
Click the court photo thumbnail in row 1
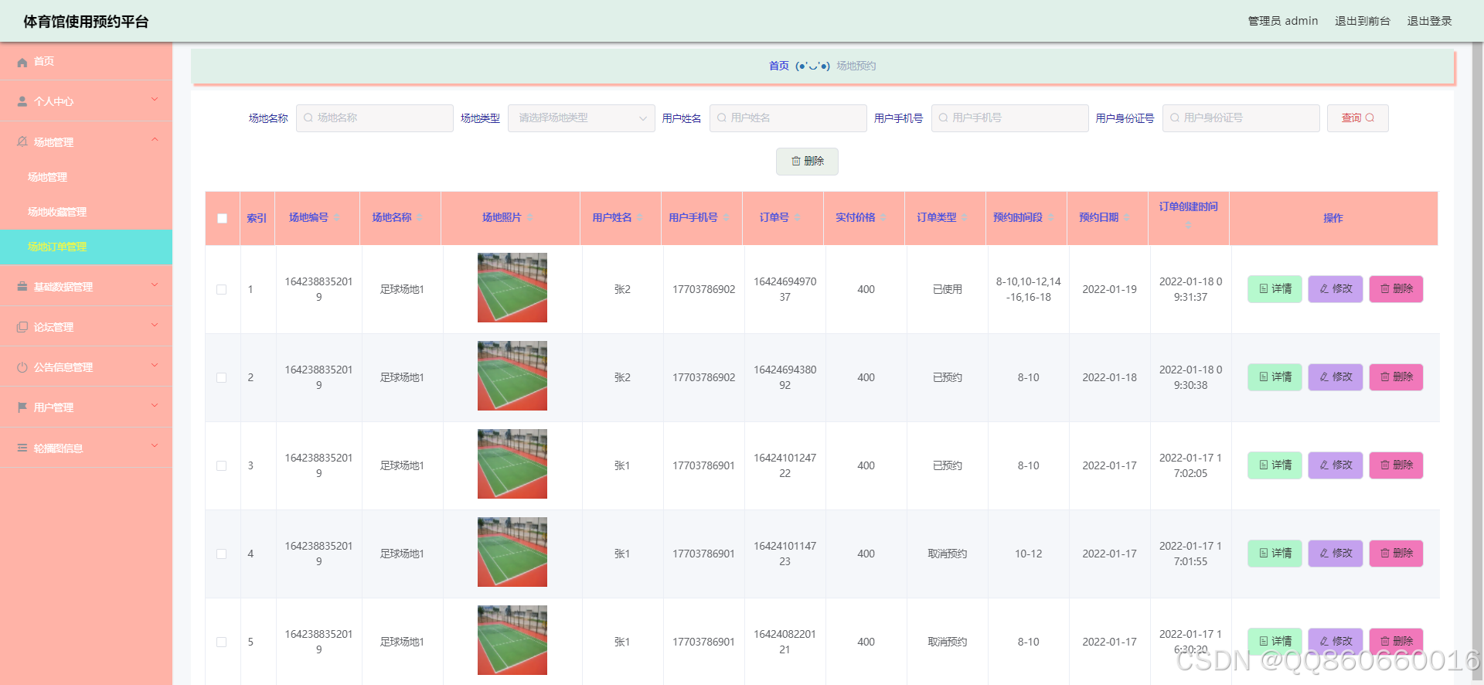(512, 288)
